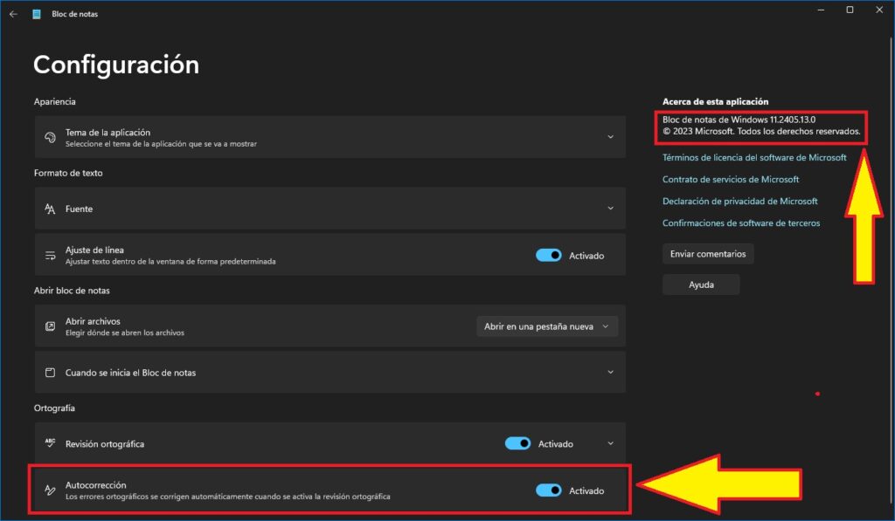Click the Acerca de esta aplicación heading

(x=715, y=101)
